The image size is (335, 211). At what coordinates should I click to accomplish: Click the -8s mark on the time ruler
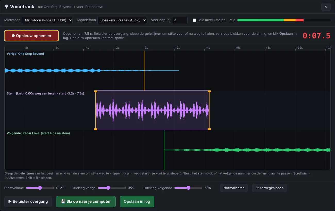pyautogui.click(x=26, y=48)
